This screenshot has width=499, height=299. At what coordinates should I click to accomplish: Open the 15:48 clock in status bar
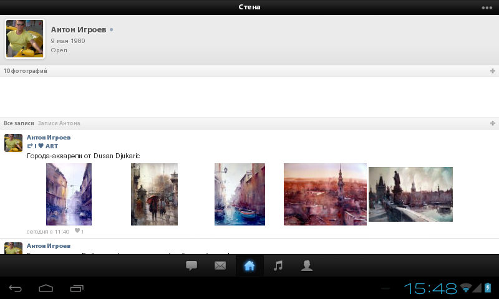pyautogui.click(x=430, y=288)
